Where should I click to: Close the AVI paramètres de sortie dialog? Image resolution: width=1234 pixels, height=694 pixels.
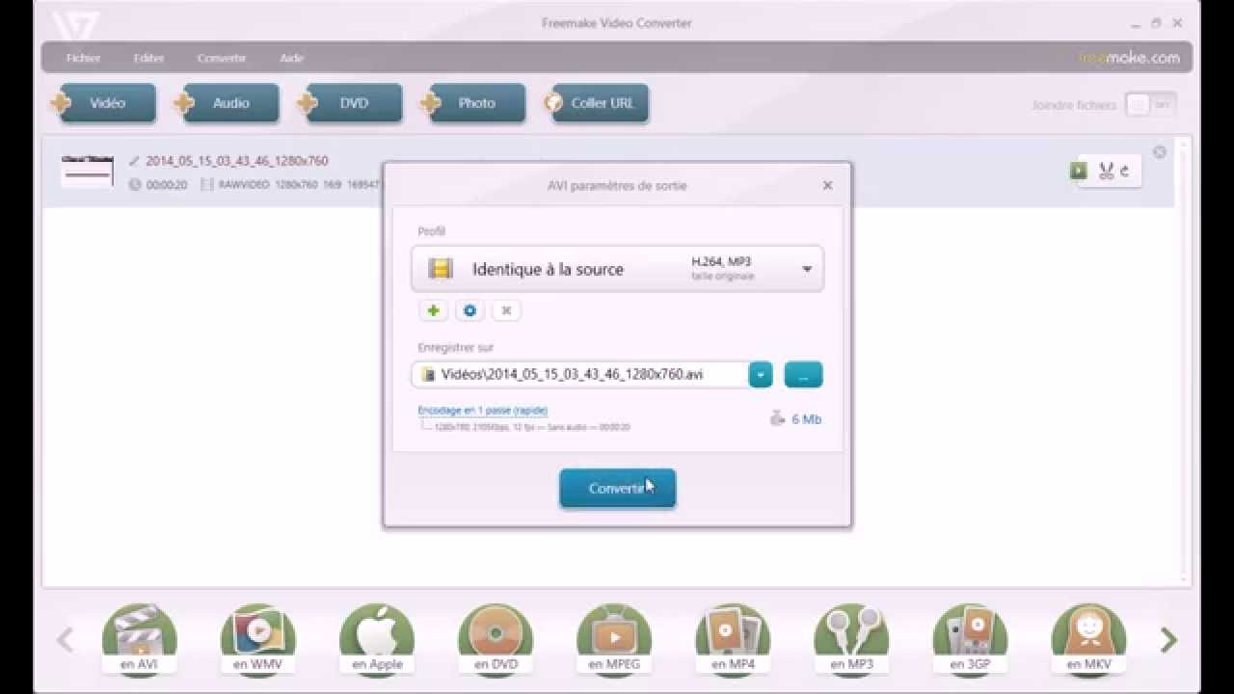coord(827,185)
